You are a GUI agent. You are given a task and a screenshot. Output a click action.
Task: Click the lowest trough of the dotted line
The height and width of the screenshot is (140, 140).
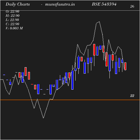point(43,118)
